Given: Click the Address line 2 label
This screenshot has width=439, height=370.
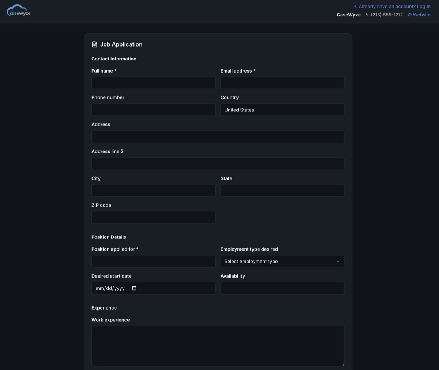Looking at the screenshot, I should coord(107,151).
